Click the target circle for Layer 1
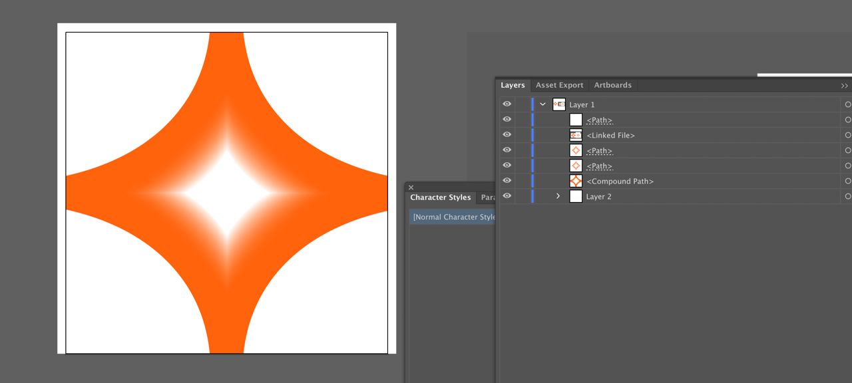 [x=847, y=104]
